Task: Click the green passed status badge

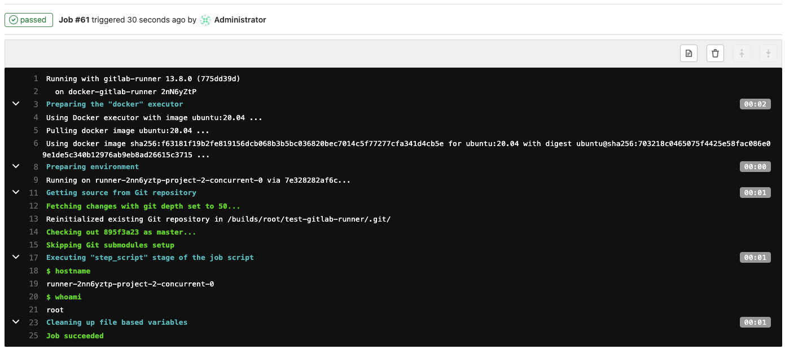Action: pos(29,20)
